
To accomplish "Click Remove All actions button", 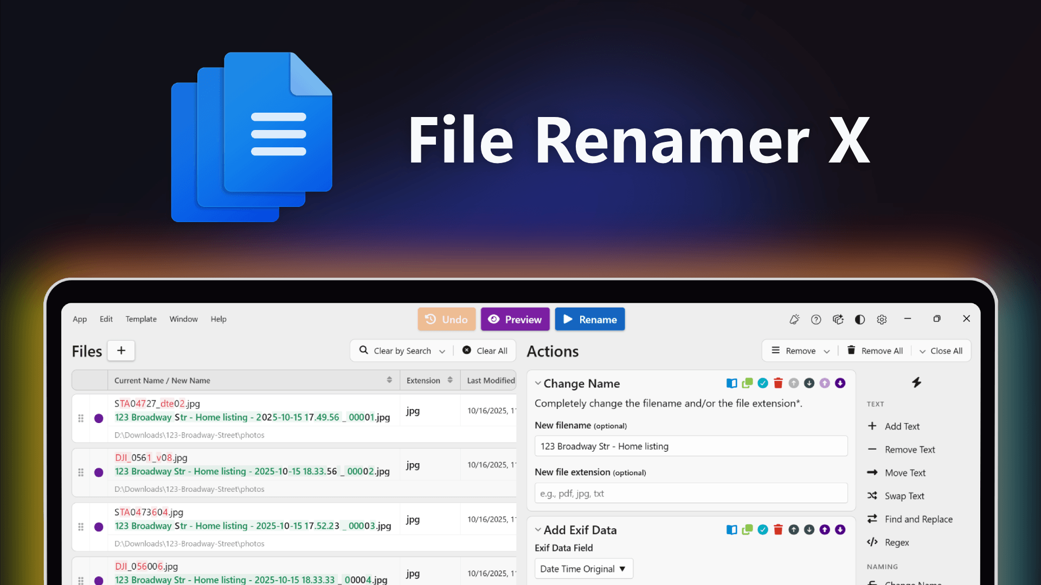I will pyautogui.click(x=875, y=351).
